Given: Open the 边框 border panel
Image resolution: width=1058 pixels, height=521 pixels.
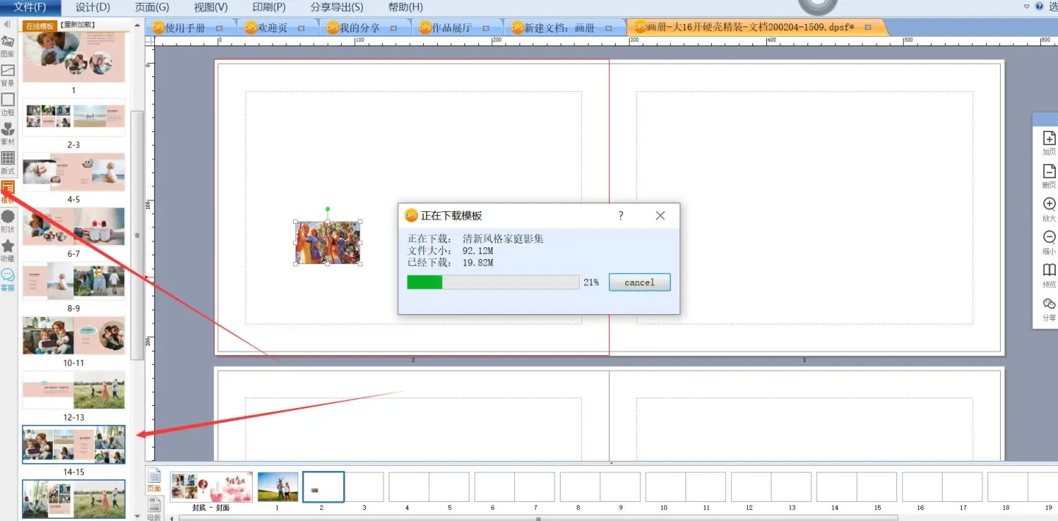Looking at the screenshot, I should click(7, 103).
